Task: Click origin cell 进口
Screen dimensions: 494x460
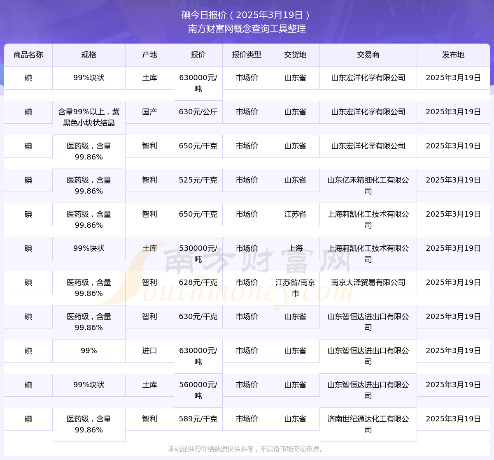Action: [149, 351]
